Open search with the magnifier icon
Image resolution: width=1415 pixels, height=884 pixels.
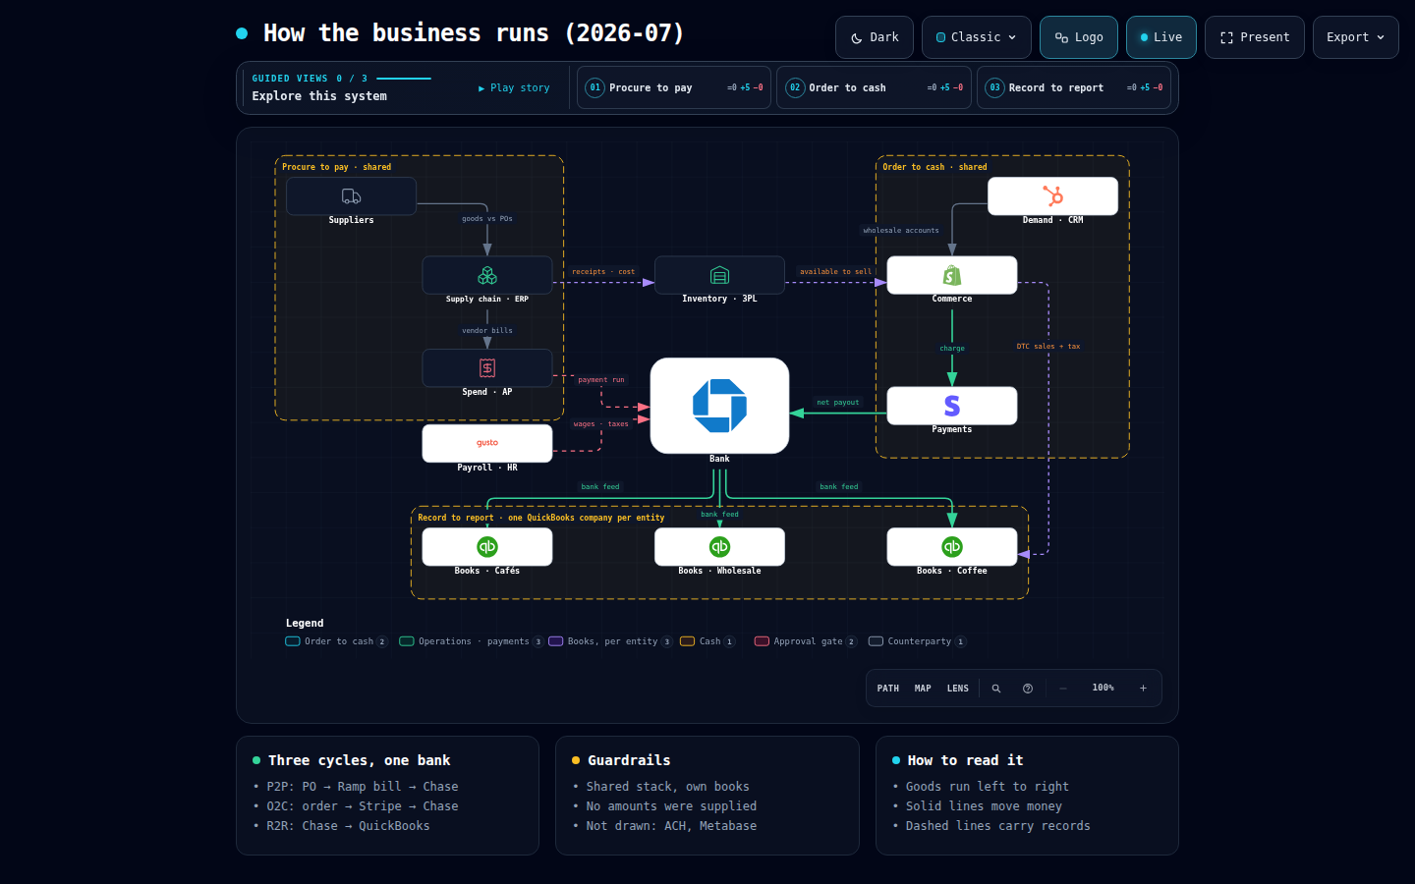(x=996, y=689)
